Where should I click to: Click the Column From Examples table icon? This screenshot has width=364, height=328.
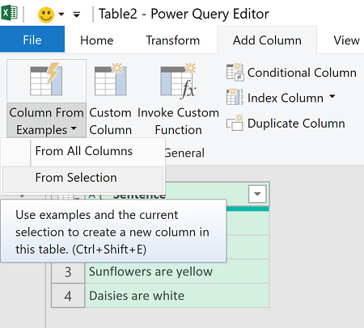point(46,79)
